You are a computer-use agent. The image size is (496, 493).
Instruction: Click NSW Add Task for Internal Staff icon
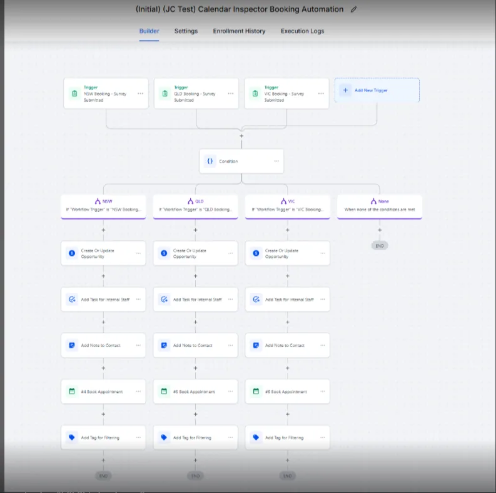[72, 299]
